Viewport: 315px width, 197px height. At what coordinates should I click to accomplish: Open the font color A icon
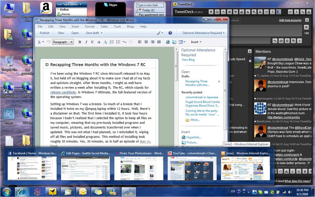(105, 42)
